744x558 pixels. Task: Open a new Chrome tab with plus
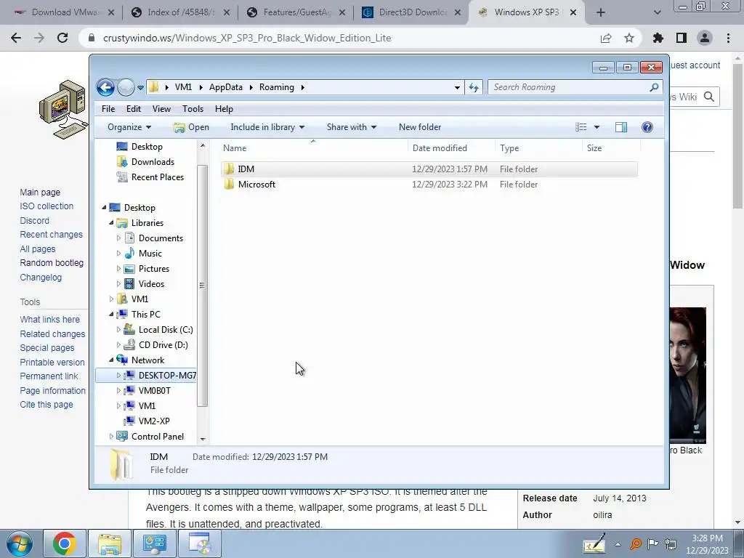pyautogui.click(x=601, y=12)
